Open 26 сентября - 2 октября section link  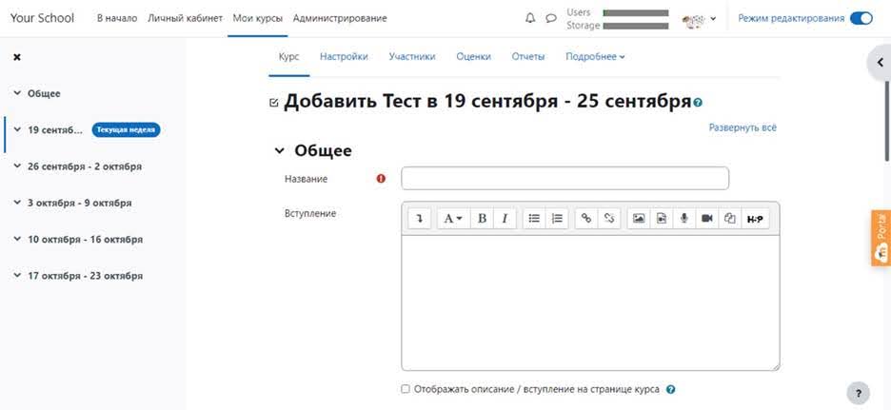coord(85,166)
